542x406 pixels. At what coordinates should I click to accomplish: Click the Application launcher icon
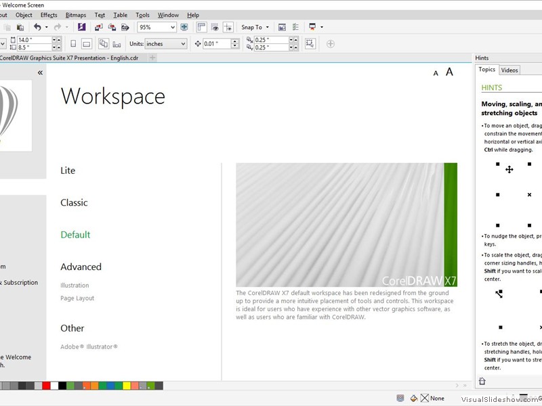[x=312, y=27]
